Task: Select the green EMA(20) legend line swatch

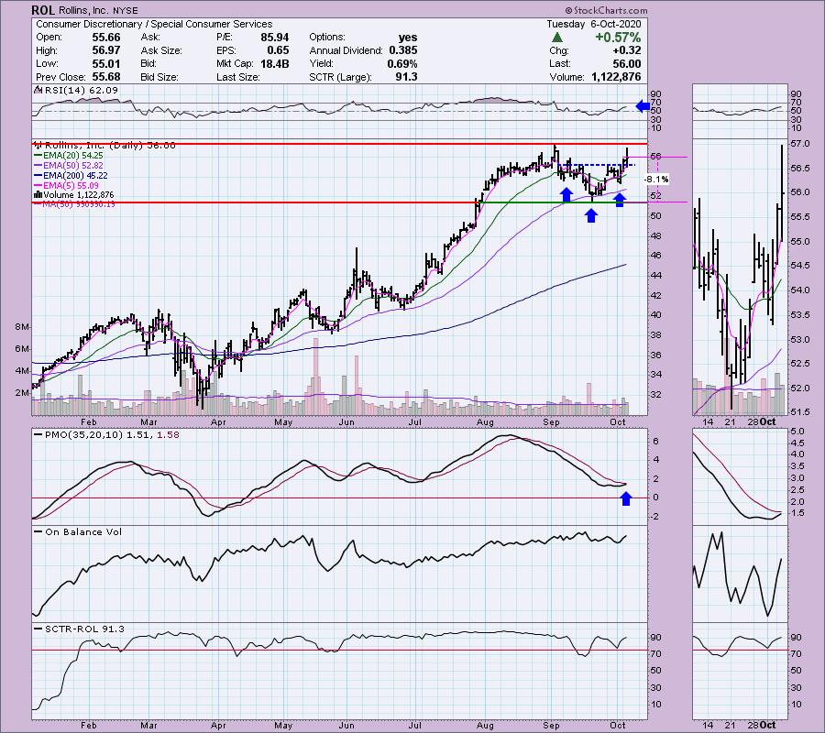Action: coord(38,156)
